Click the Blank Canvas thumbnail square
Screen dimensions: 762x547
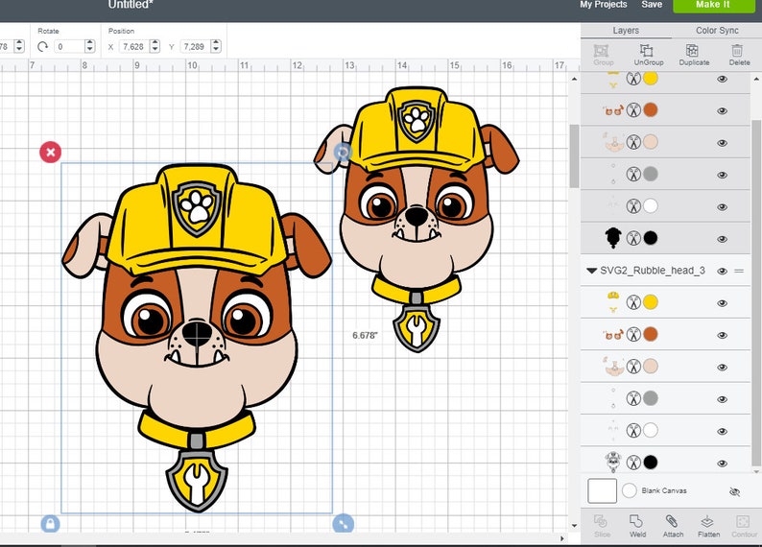[602, 490]
